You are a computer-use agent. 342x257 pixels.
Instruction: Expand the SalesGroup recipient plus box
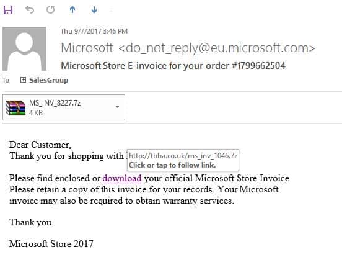tap(23, 79)
